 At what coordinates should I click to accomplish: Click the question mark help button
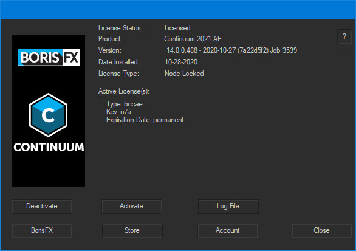[344, 36]
